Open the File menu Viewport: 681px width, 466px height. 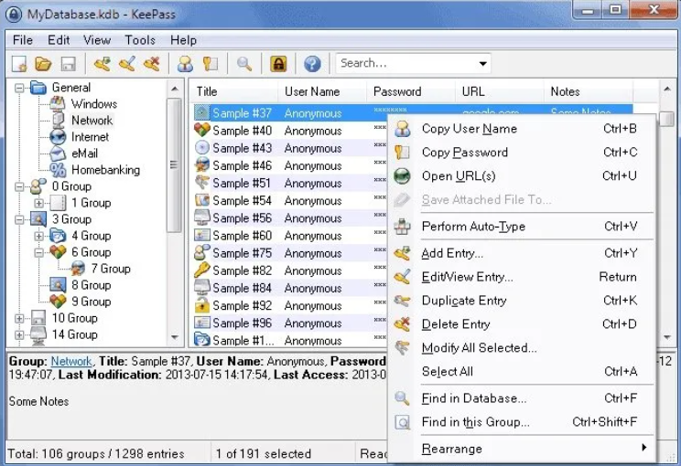23,40
